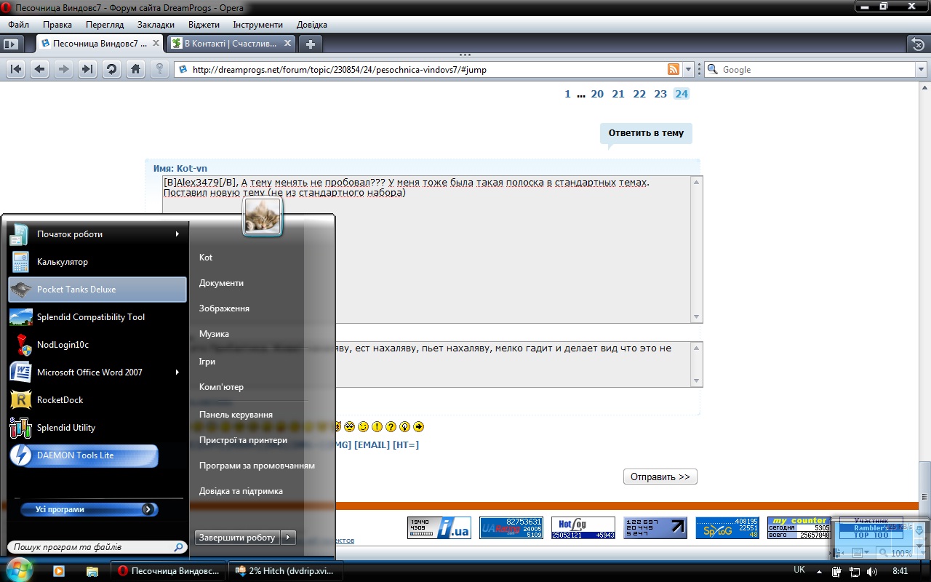931x582 pixels.
Task: Click the Forward arrow navigation button
Action: point(63,69)
